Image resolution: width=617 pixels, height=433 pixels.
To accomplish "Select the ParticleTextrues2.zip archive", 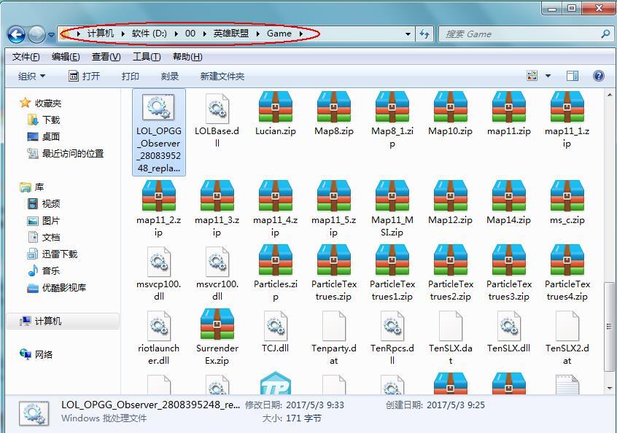I will click(x=450, y=273).
